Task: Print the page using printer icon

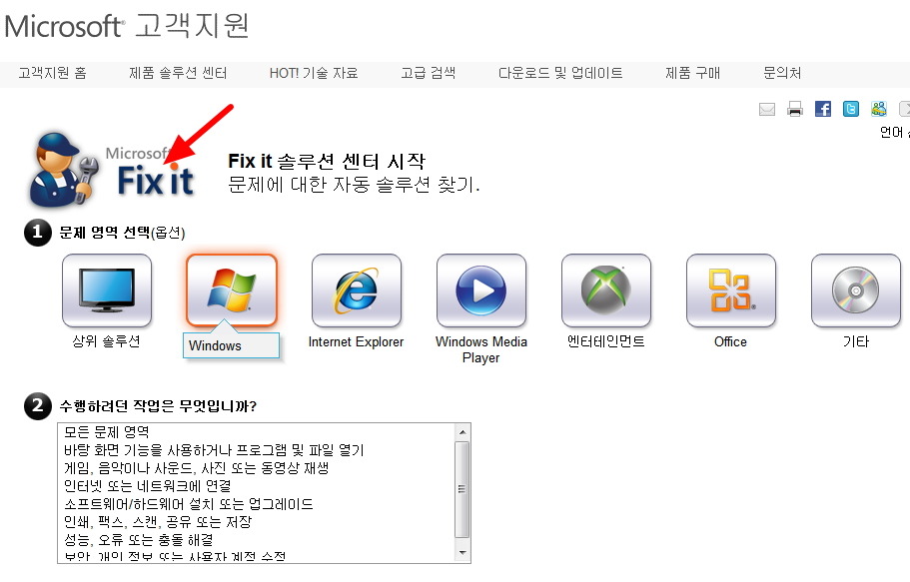Action: (x=795, y=109)
